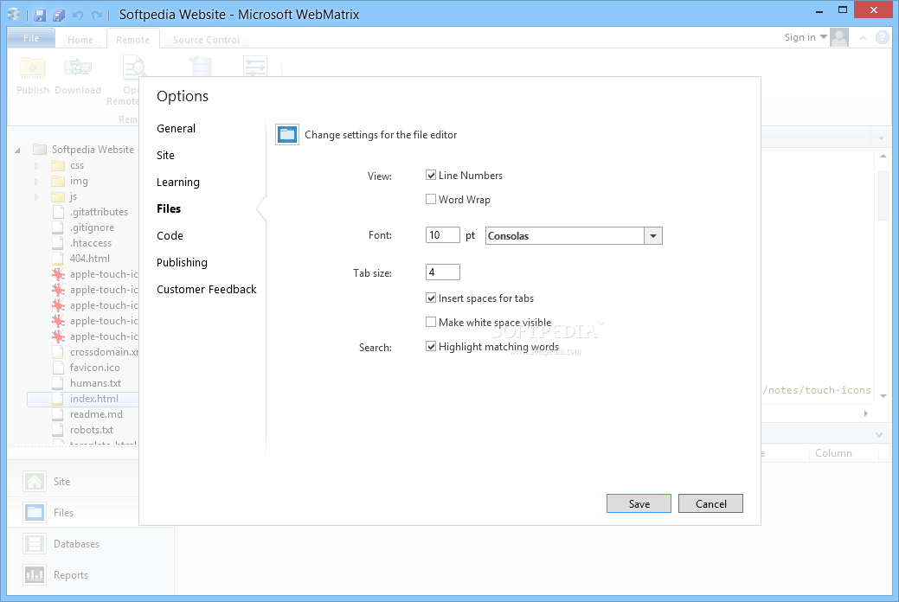Select robots.txt in file tree

click(x=92, y=429)
